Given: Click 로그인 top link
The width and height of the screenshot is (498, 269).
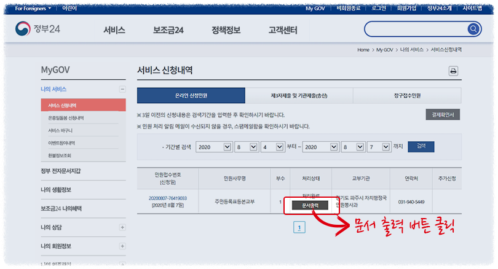Looking at the screenshot, I should click(x=379, y=8).
